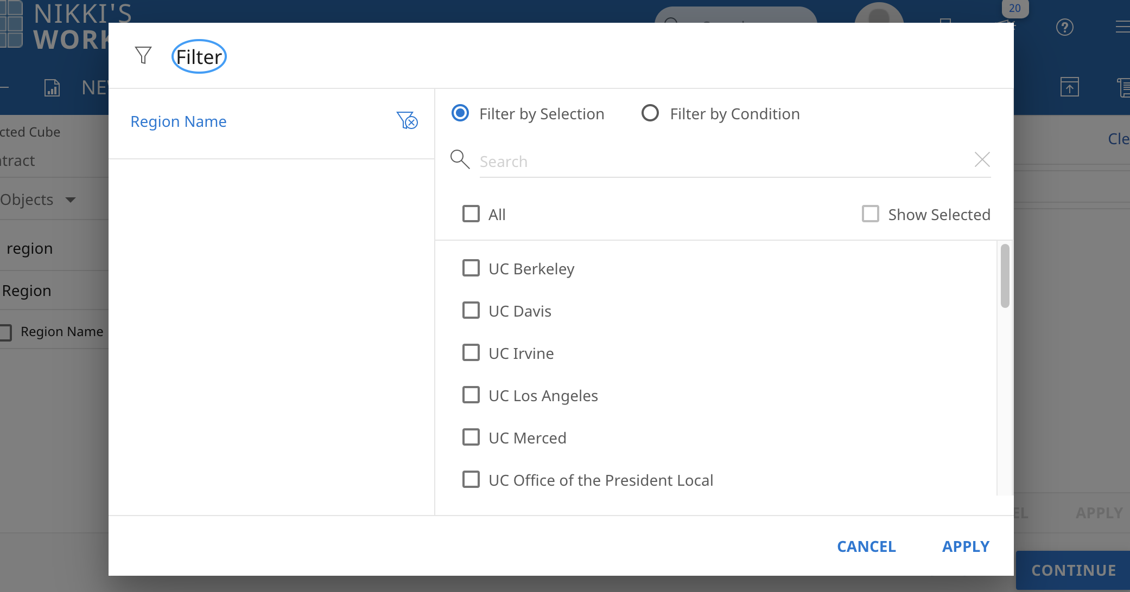Expand the Objects dropdown arrow

[71, 200]
